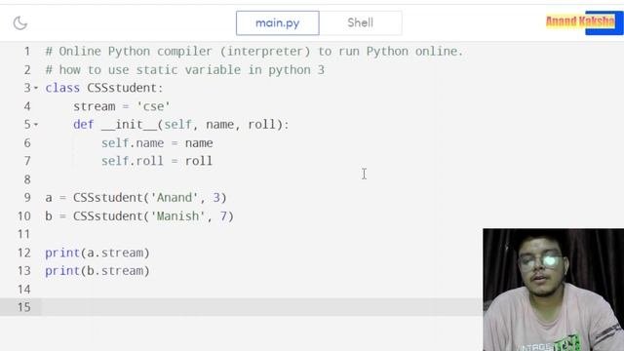
Task: Select line number 8 in the gutter
Action: point(27,179)
